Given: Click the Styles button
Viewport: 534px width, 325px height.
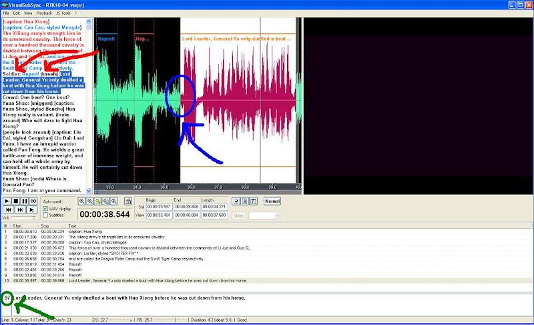Looking at the screenshot, I should click(x=239, y=216).
